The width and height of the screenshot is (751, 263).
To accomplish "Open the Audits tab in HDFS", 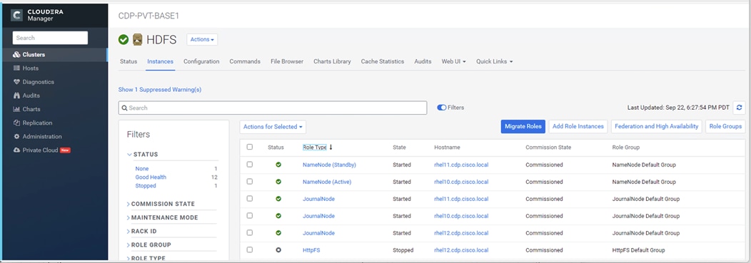I will (x=423, y=62).
